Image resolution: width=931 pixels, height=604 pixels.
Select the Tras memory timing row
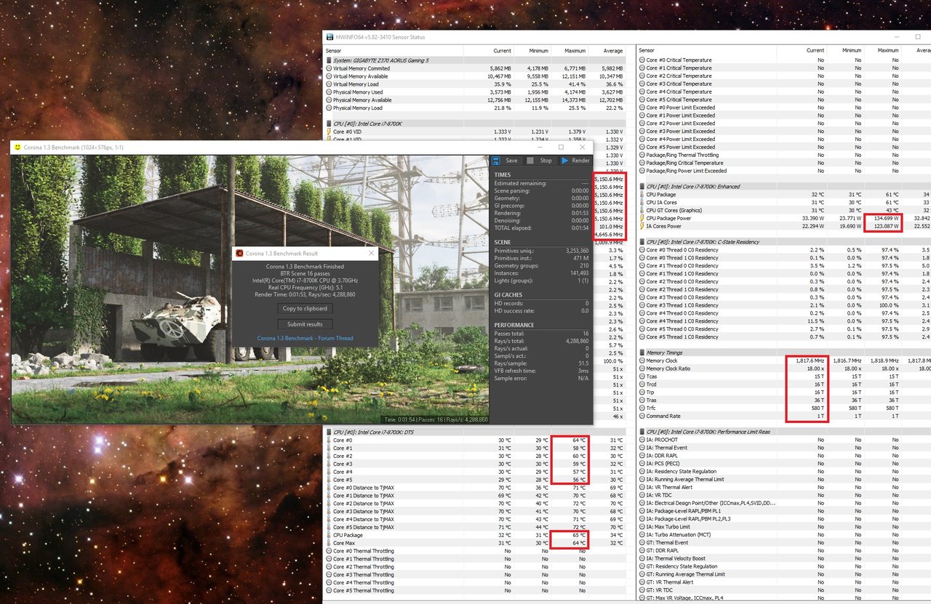783,400
